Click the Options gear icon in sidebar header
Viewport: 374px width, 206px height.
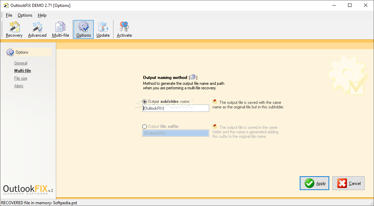(10, 52)
